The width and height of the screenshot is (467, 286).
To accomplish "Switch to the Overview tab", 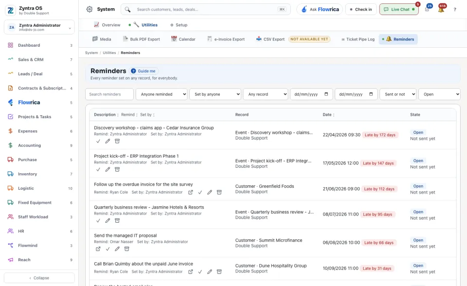I will 107,25.
